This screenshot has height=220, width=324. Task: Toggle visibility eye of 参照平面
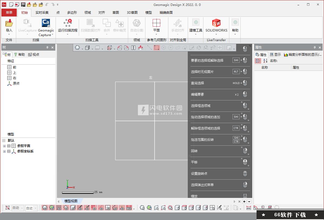(x=9, y=146)
